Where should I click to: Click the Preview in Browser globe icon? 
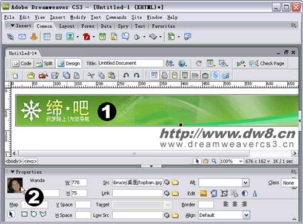(182, 64)
